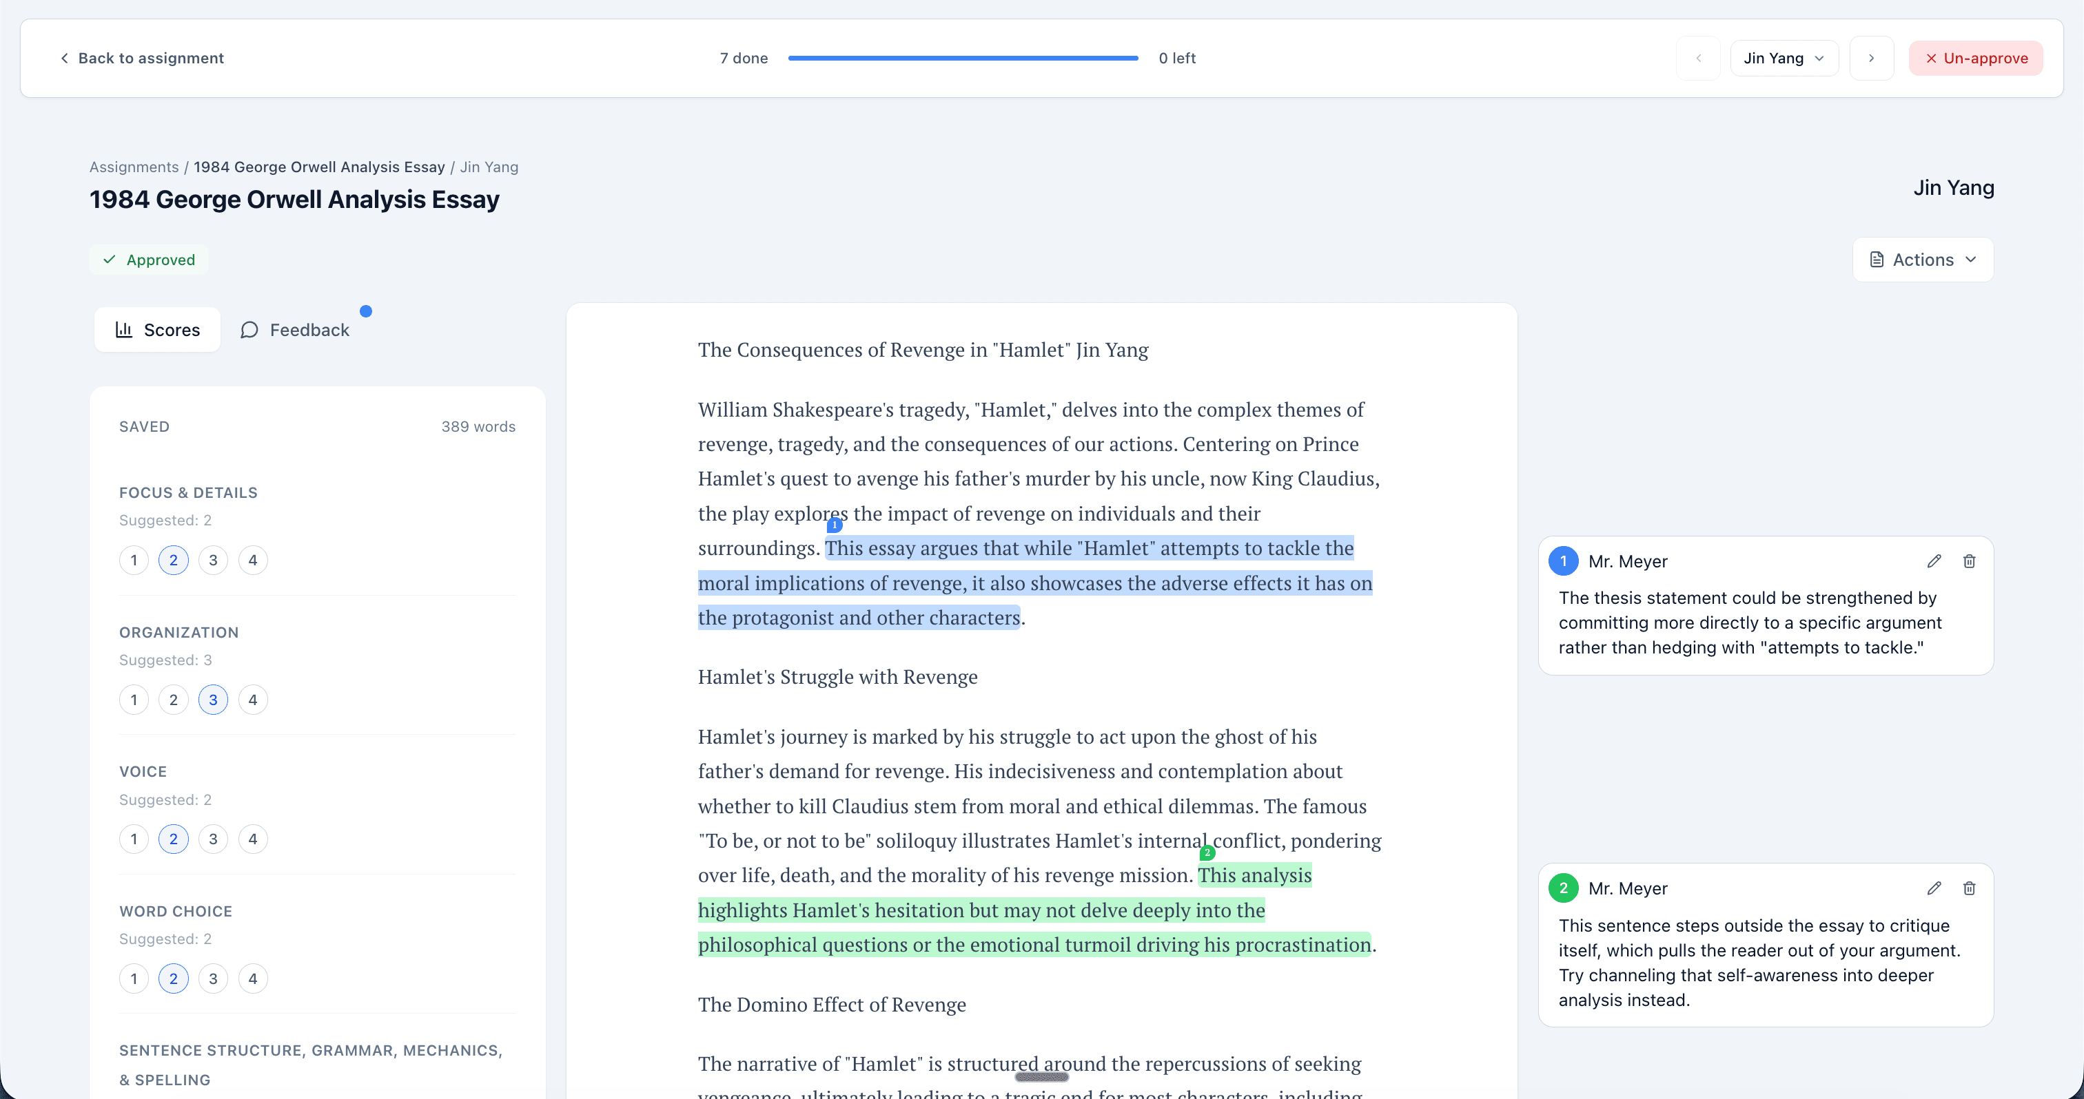Edit the second Mr. Meyer comment

pos(1934,888)
